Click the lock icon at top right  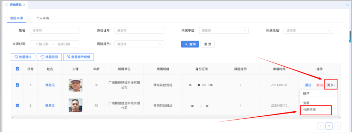tap(347, 5)
